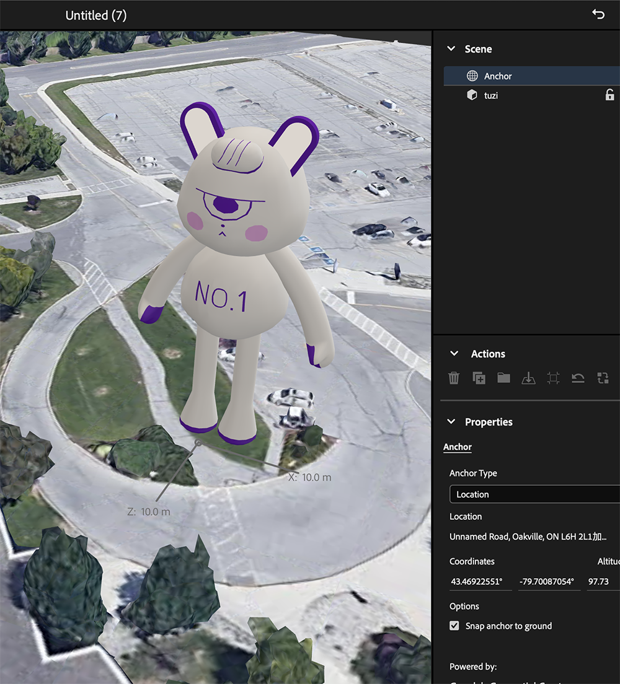The image size is (620, 684).
Task: Select the duplicate icon under Actions
Action: [478, 378]
